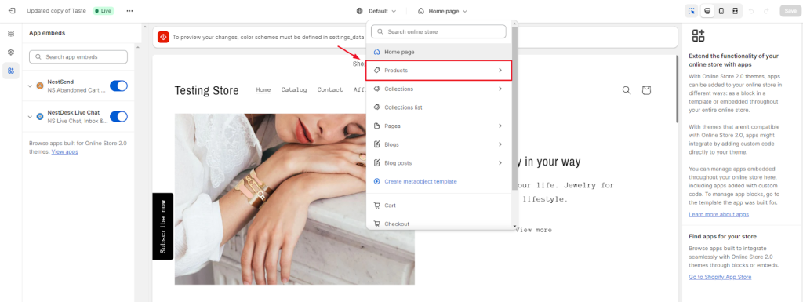Click the Testing Store title
The width and height of the screenshot is (803, 302).
[x=206, y=91]
